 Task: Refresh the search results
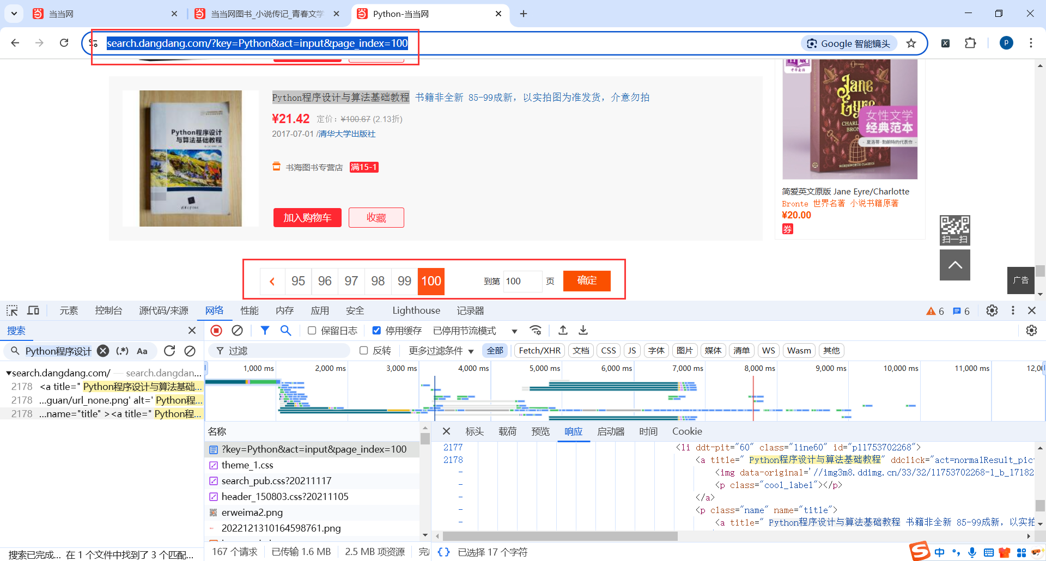[169, 351]
